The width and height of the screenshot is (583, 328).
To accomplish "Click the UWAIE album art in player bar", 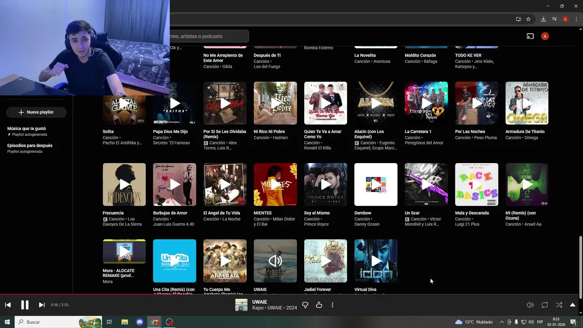I will tap(241, 305).
